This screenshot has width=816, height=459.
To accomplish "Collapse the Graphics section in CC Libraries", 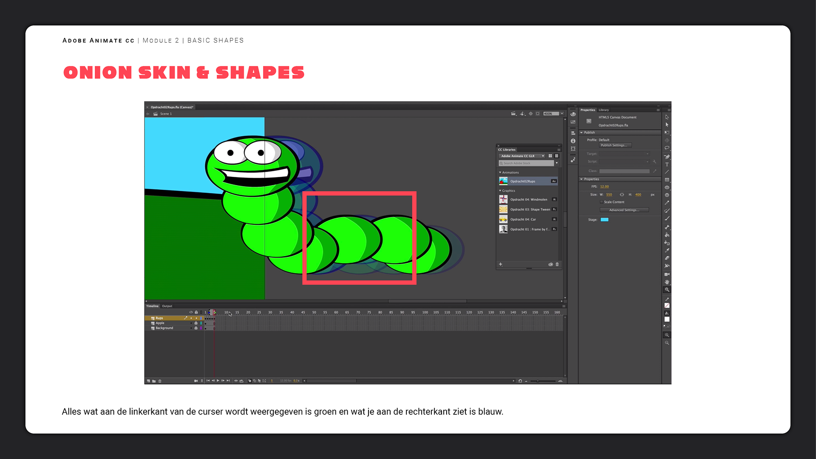I will click(500, 191).
